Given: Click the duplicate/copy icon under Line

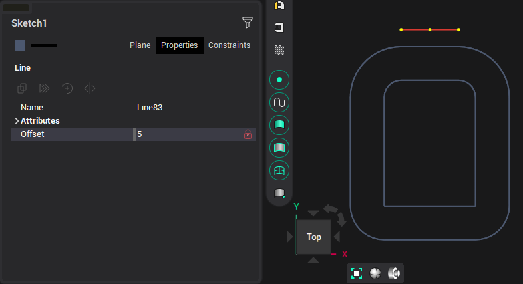Looking at the screenshot, I should 22,88.
